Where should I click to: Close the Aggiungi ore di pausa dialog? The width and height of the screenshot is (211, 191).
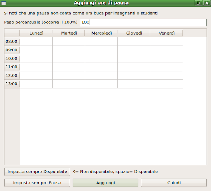(206, 3)
